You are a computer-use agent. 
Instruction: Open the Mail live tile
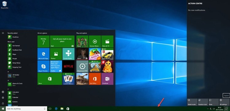point(62,41)
